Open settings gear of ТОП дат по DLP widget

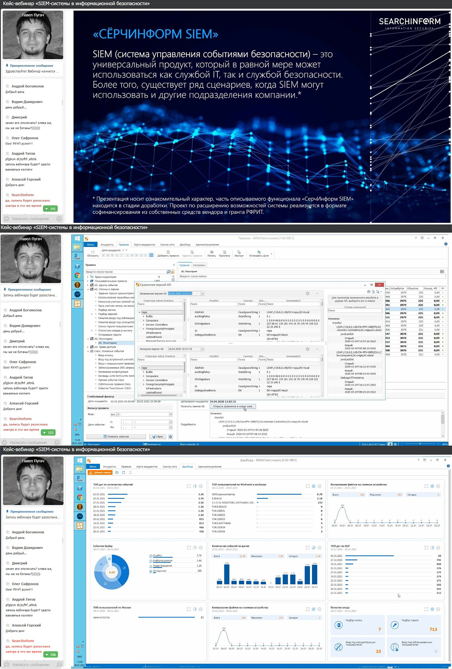point(438,548)
